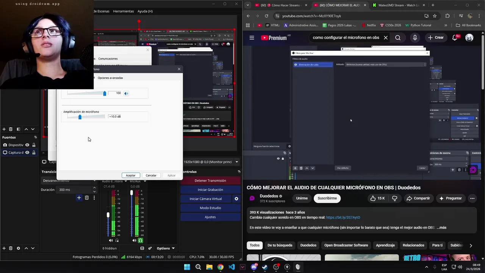The image size is (485, 273).
Task: Hide the Dispositiv source with eye icon
Action: 27,145
